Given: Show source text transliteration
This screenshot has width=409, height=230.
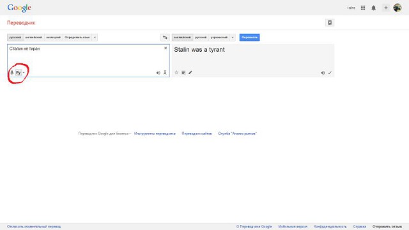Looking at the screenshot, I should coord(165,72).
